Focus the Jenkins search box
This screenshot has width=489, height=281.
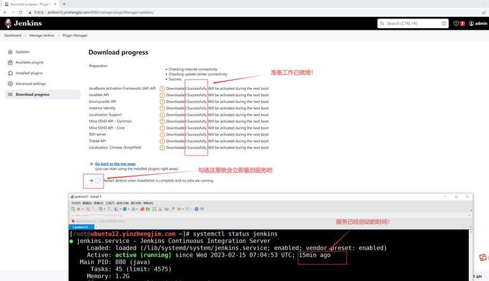pyautogui.click(x=413, y=24)
